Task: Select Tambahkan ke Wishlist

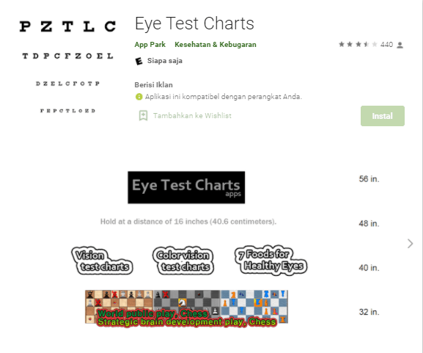Action: [192, 116]
